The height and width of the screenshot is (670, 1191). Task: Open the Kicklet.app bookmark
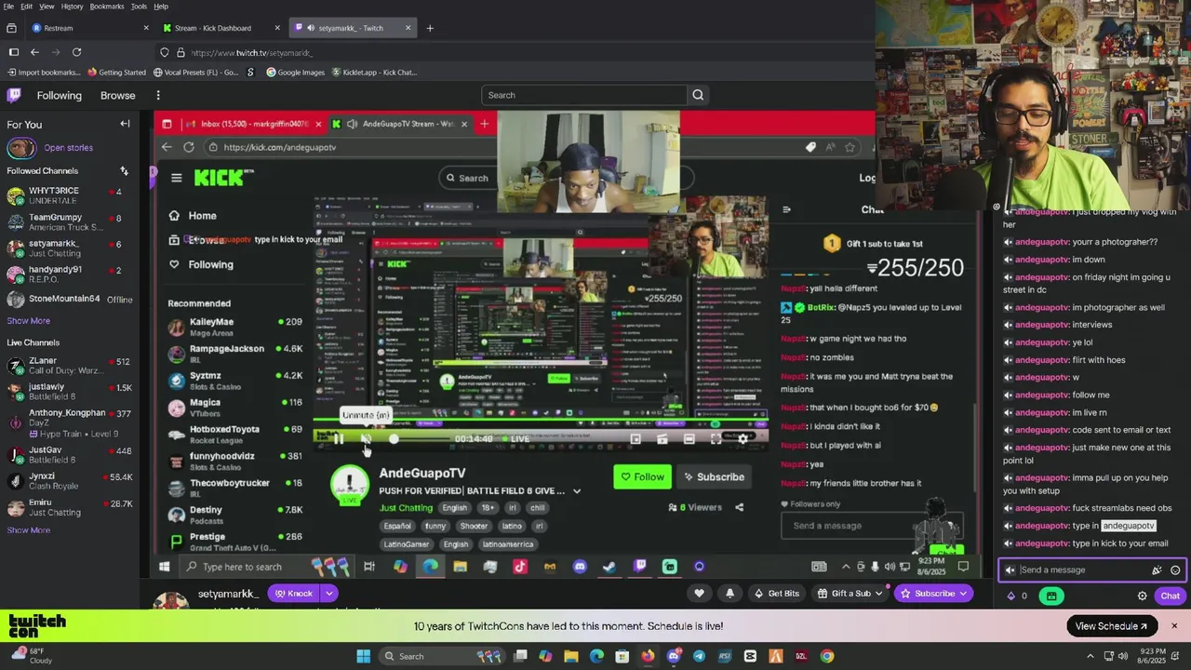(373, 72)
